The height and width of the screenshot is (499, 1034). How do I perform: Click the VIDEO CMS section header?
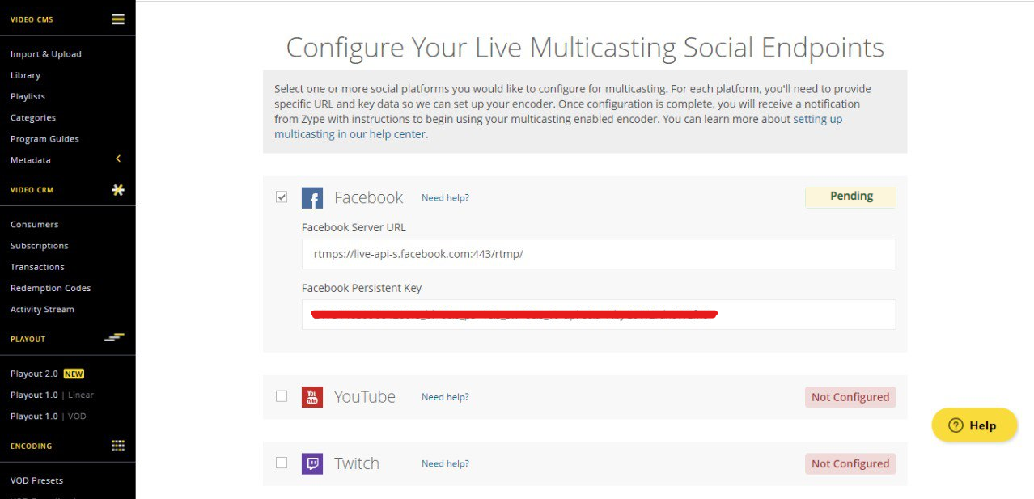(32, 19)
